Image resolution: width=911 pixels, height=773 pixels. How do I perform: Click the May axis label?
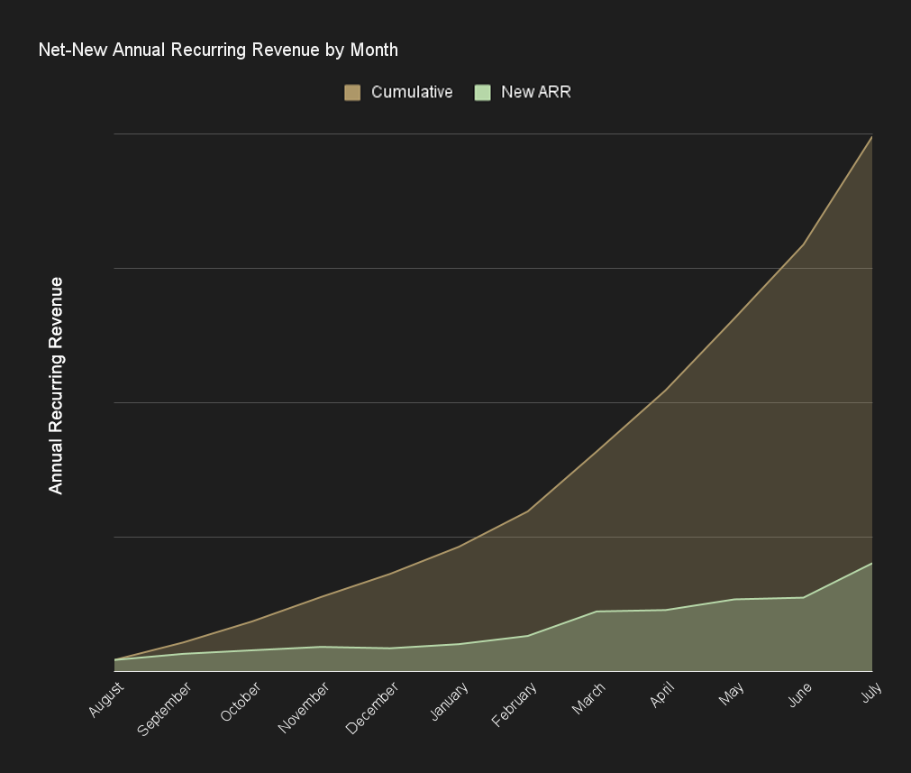pyautogui.click(x=732, y=694)
